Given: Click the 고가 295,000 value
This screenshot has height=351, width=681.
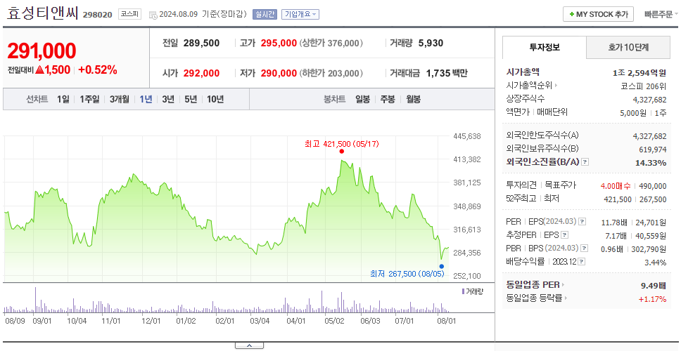Looking at the screenshot, I should pyautogui.click(x=279, y=43).
